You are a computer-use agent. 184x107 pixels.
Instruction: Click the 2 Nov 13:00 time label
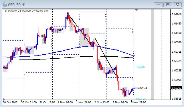click(102, 102)
